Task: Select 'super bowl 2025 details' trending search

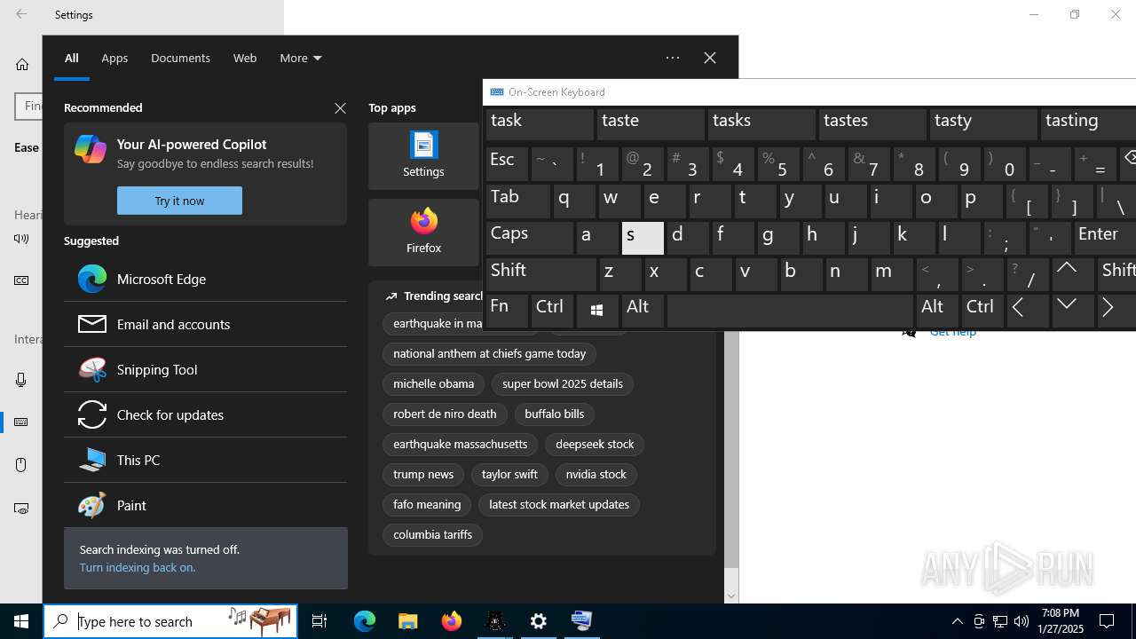Action: (x=563, y=383)
